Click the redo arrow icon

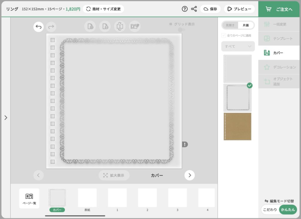pyautogui.click(x=51, y=27)
